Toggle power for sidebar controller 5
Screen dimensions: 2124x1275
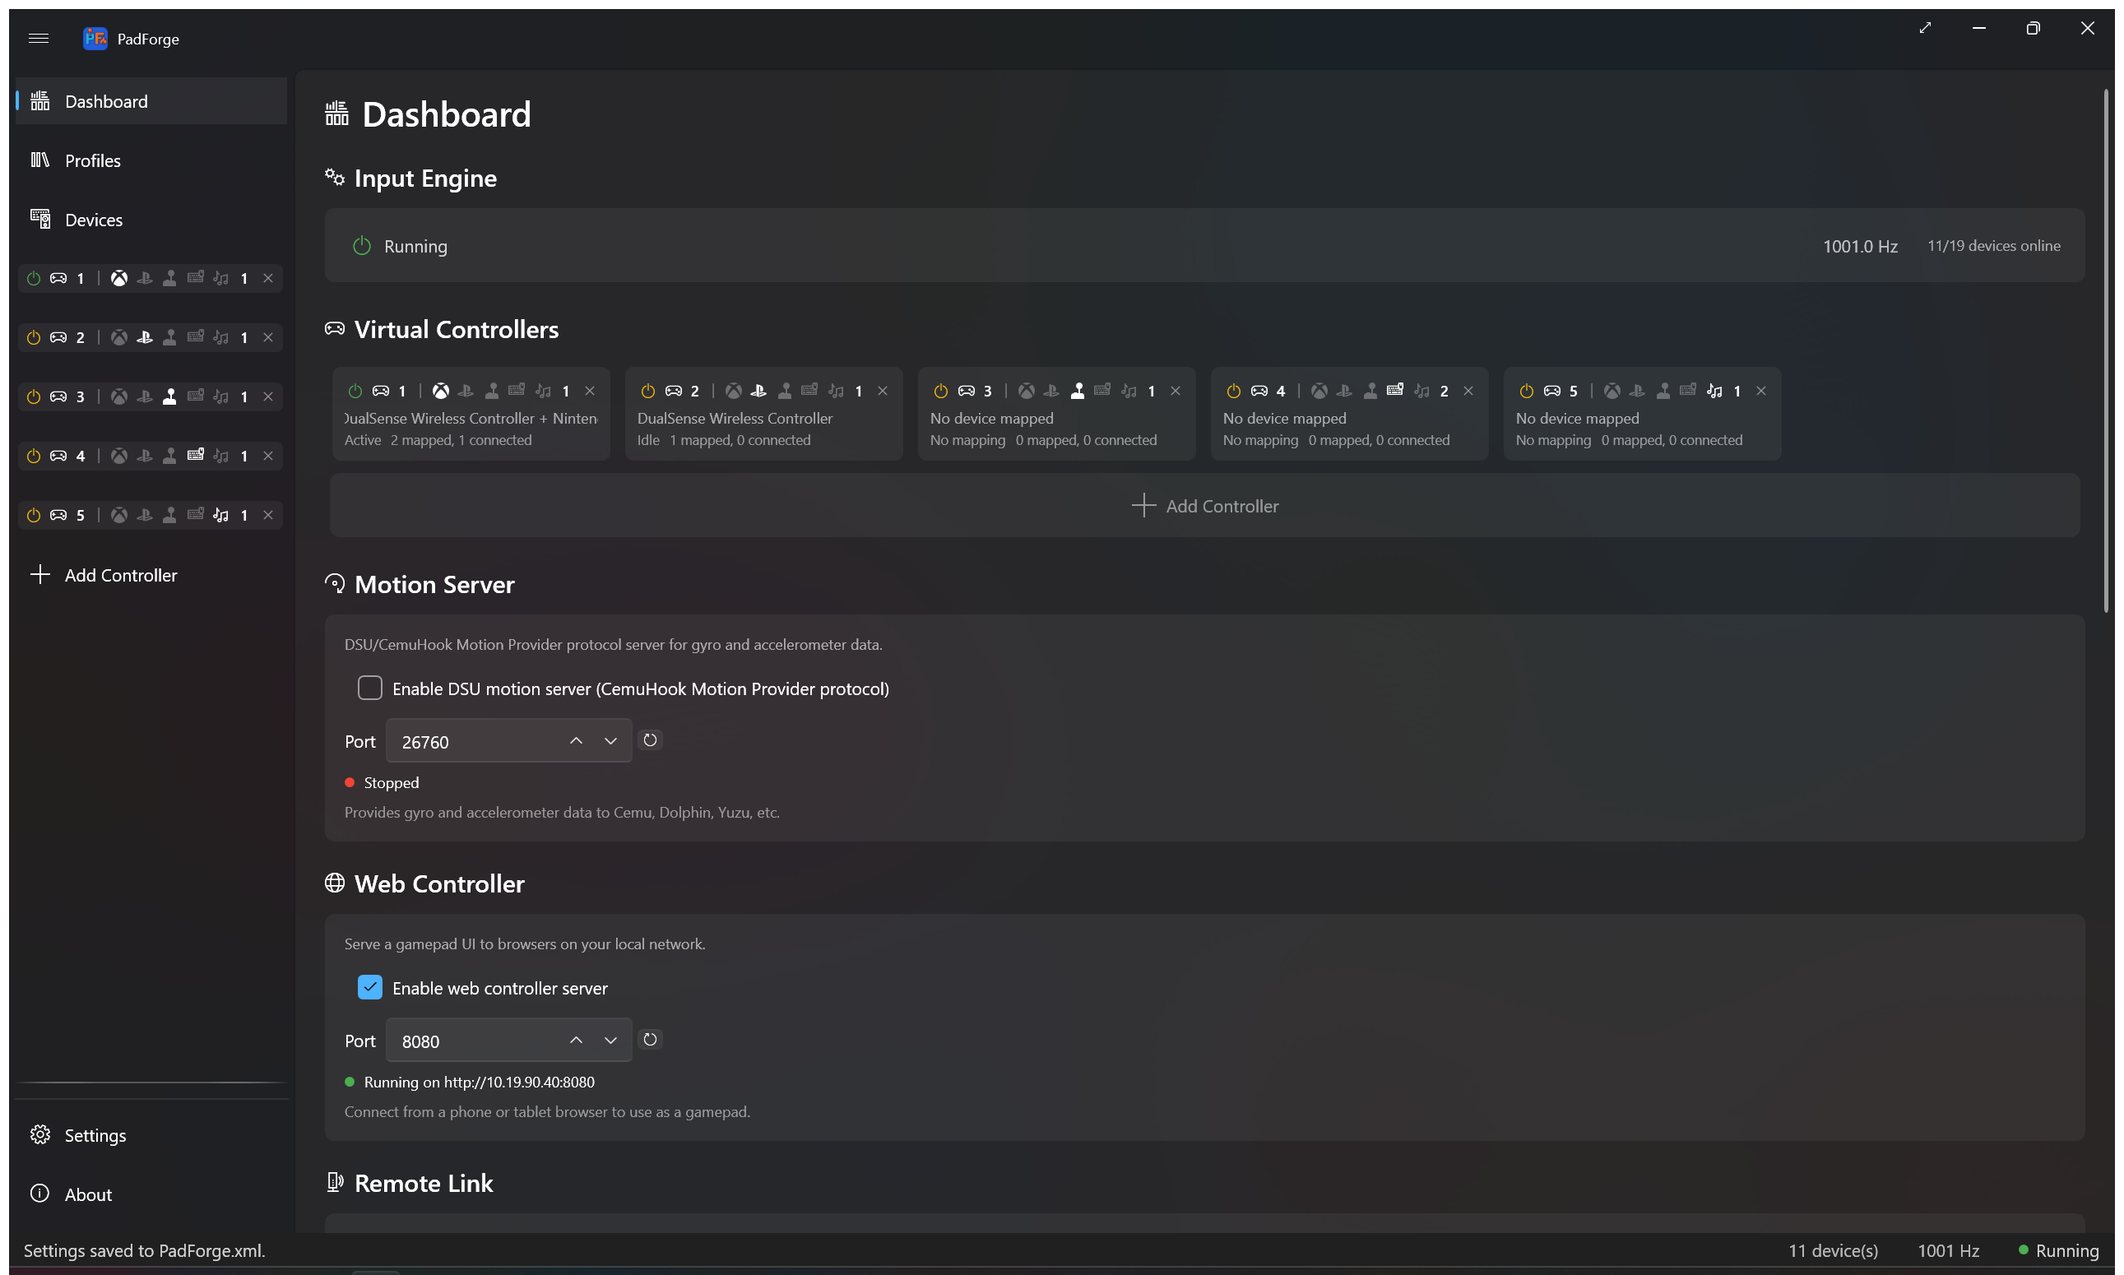(x=34, y=516)
